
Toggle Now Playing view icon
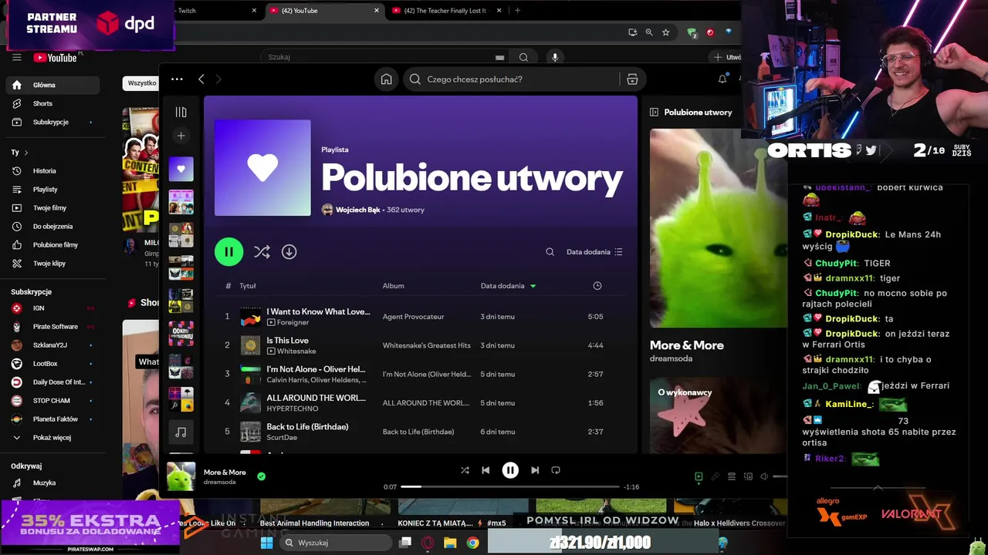(x=699, y=476)
